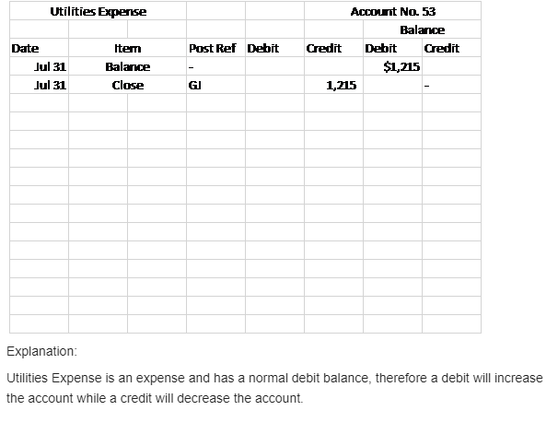This screenshot has width=558, height=422.
Task: Select the GI post reference cell
Action: click(193, 86)
